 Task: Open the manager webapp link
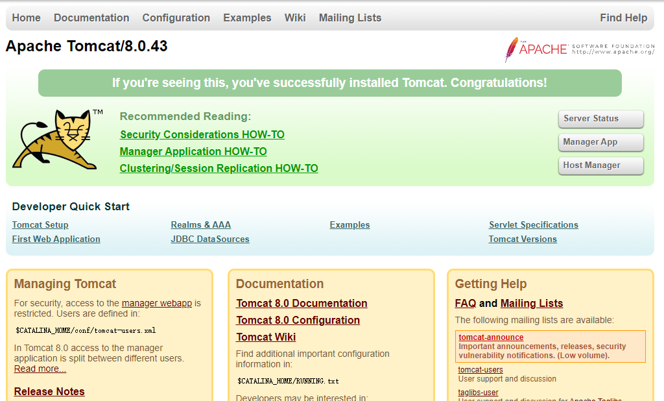click(156, 303)
